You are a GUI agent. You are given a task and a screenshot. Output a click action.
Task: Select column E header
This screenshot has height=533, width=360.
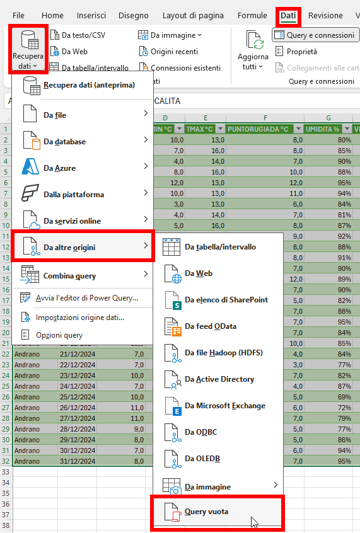coord(206,118)
